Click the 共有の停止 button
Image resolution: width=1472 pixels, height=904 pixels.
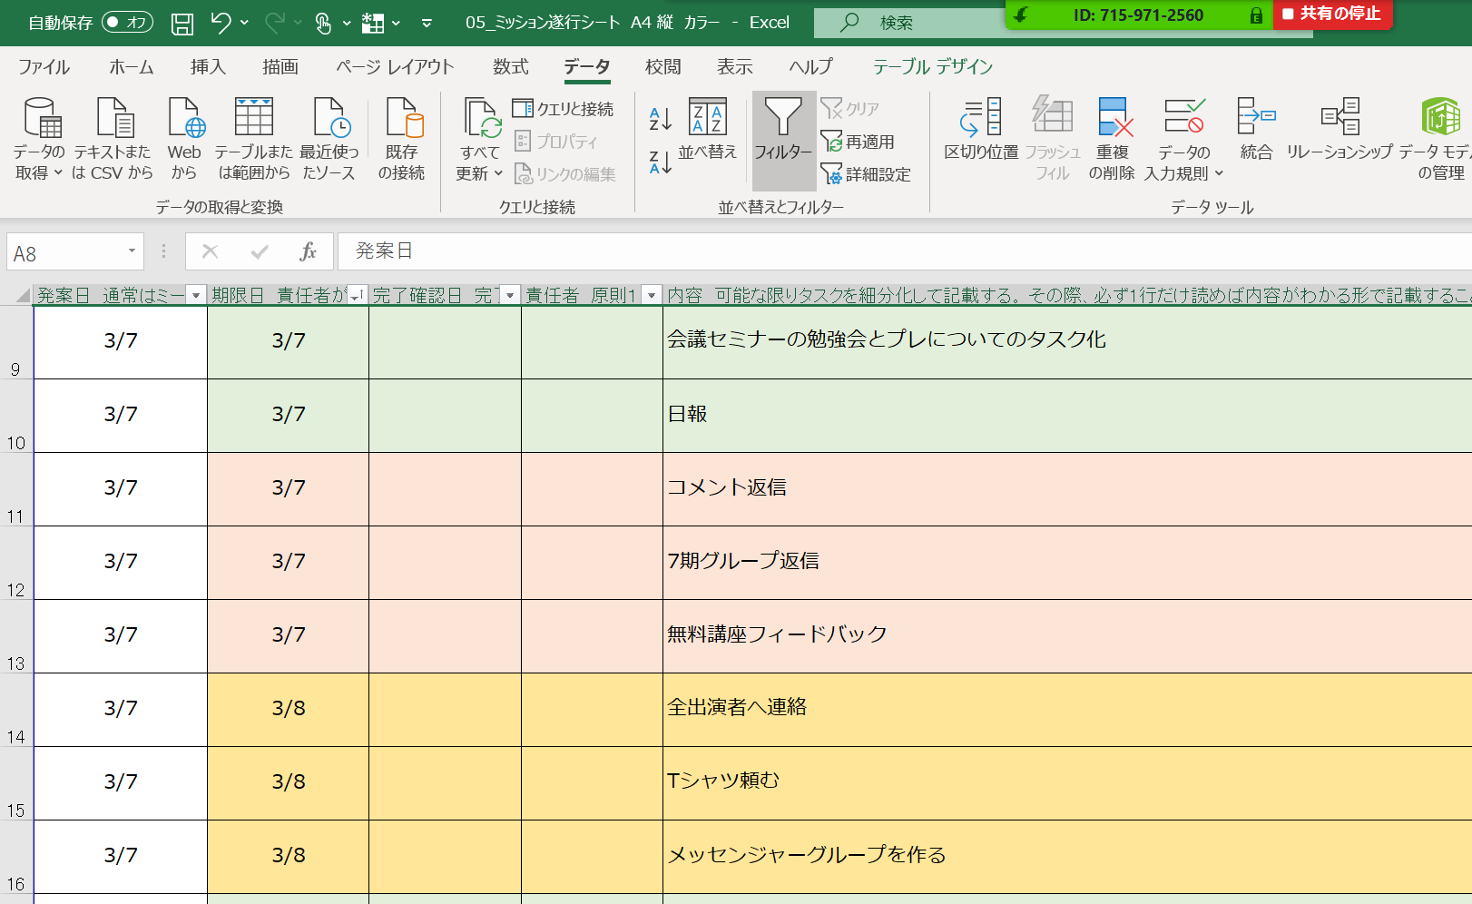click(x=1331, y=15)
